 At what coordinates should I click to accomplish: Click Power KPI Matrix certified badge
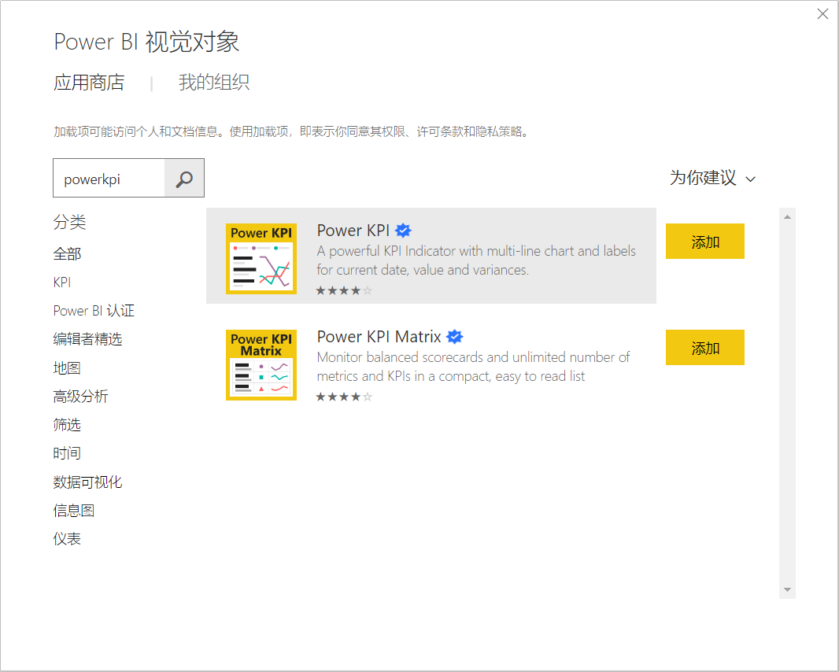[x=455, y=337]
